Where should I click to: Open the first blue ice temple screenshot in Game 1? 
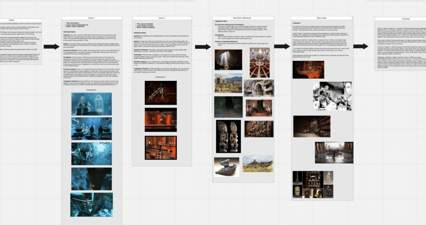pyautogui.click(x=91, y=104)
